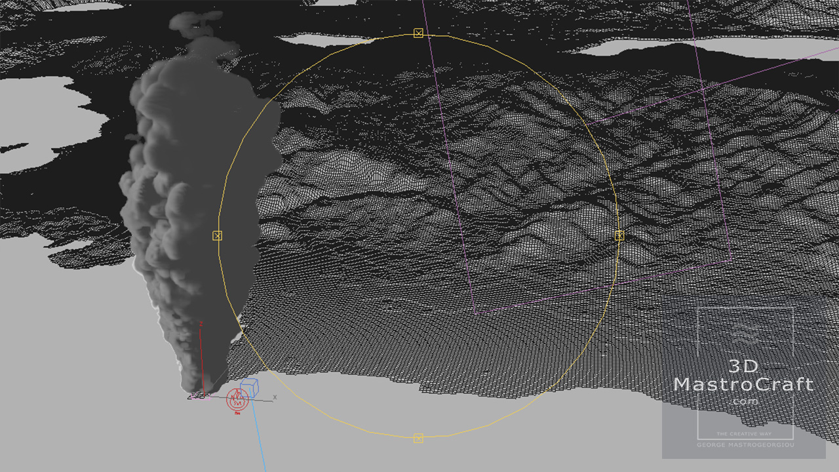Select the left handle on yellow circle

(218, 235)
